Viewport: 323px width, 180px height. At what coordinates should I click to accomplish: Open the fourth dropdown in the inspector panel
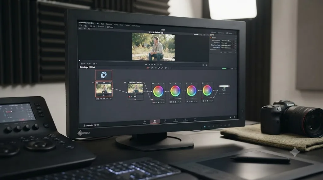click(227, 48)
